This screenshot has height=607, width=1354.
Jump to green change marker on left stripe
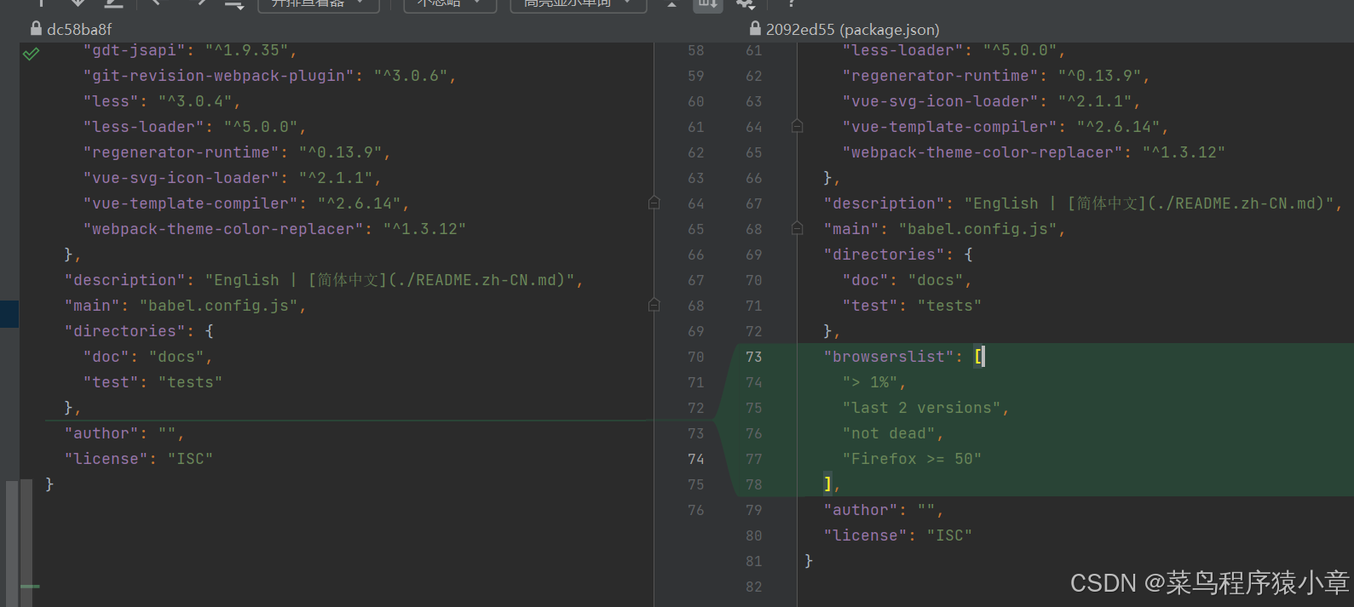click(30, 587)
